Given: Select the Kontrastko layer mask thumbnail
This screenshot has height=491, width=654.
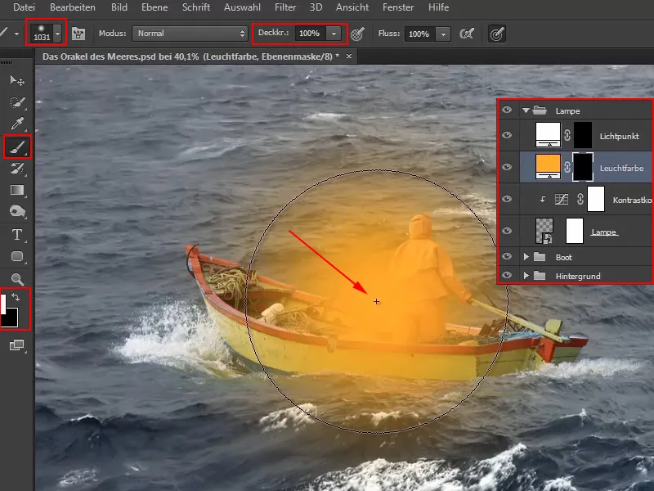Looking at the screenshot, I should click(596, 199).
